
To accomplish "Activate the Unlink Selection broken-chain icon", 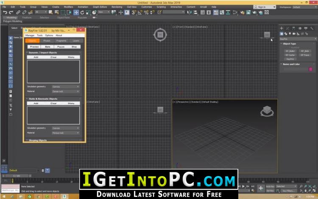I will [24, 12].
